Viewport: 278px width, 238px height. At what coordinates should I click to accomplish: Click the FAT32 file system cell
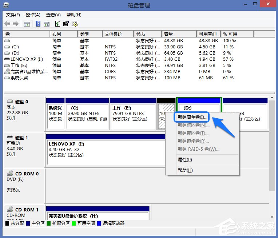pos(111,59)
